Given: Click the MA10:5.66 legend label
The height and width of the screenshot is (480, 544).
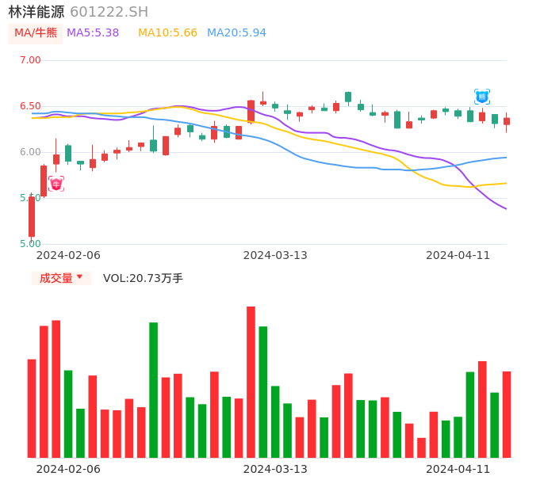Looking at the screenshot, I should click(167, 33).
